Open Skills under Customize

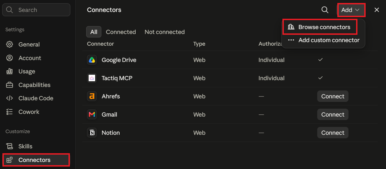pyautogui.click(x=25, y=146)
